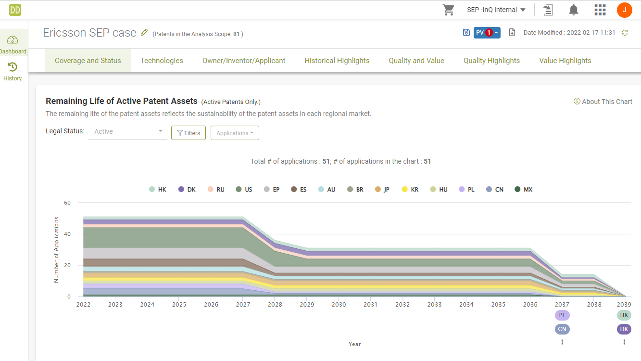
Task: Toggle CN legend entry
Action: click(495, 190)
